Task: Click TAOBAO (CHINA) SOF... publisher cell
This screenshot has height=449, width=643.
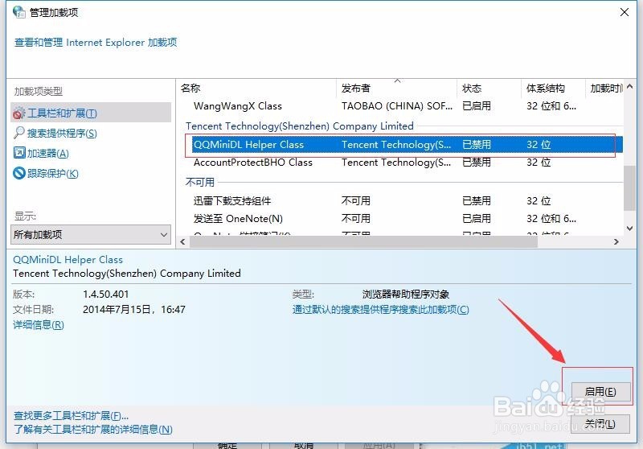Action: pos(397,106)
